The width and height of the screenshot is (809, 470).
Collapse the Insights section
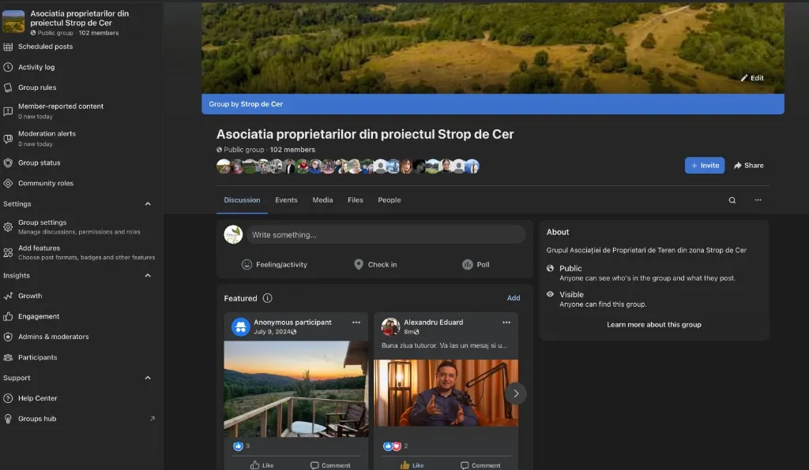[x=148, y=275]
